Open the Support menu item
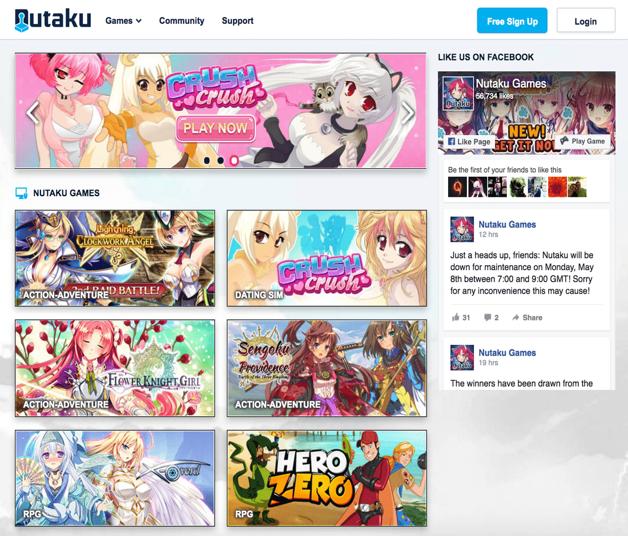 (237, 21)
